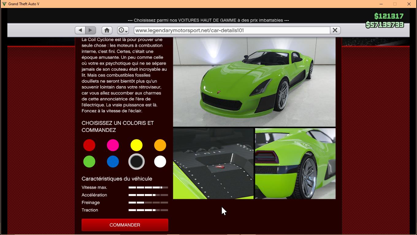Viewport: 417px width, 235px height.
Task: Go to the browser home page
Action: [107, 30]
